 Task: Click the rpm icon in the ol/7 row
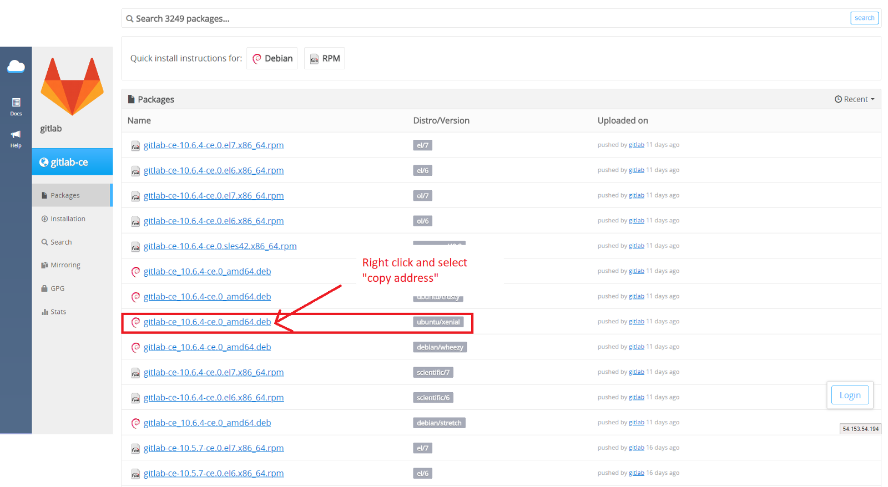135,196
